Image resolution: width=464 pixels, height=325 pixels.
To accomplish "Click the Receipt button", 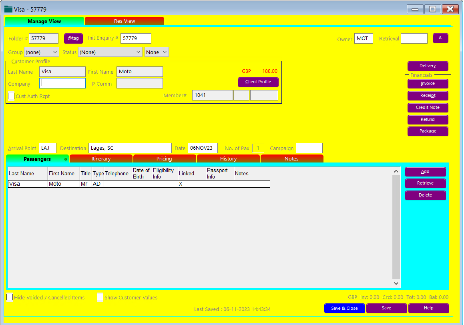I will click(428, 96).
